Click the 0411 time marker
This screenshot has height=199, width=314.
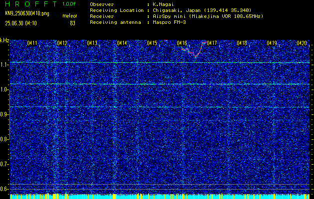coord(32,43)
